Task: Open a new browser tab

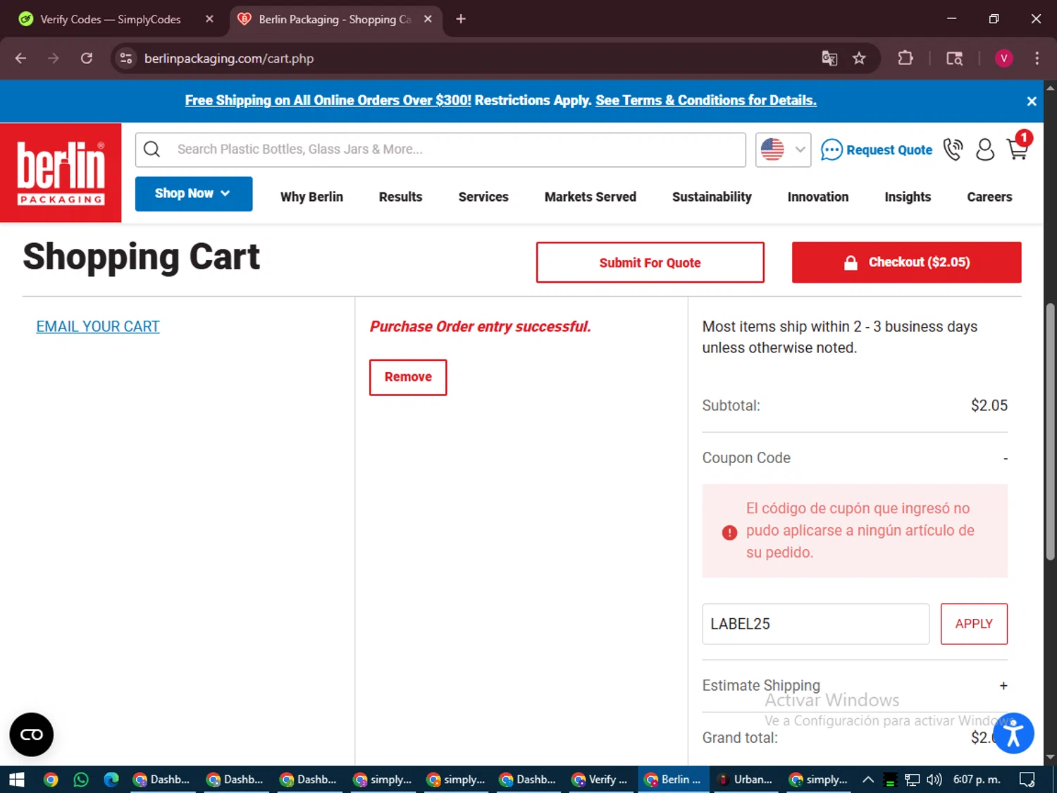Action: tap(461, 19)
